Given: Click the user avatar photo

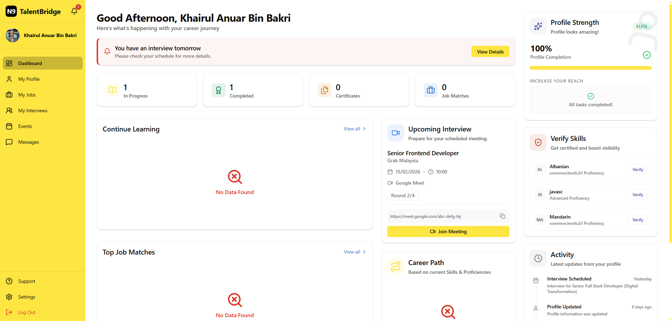Looking at the screenshot, I should point(13,35).
